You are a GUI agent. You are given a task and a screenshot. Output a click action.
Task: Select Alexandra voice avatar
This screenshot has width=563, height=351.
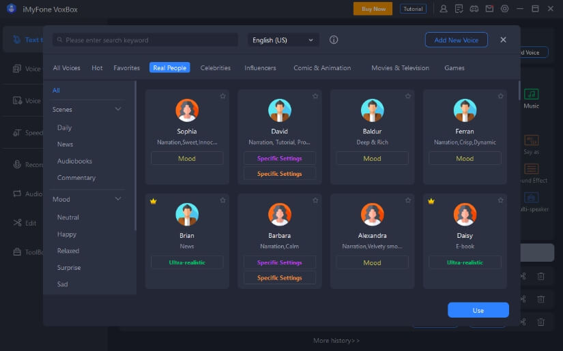pyautogui.click(x=372, y=215)
